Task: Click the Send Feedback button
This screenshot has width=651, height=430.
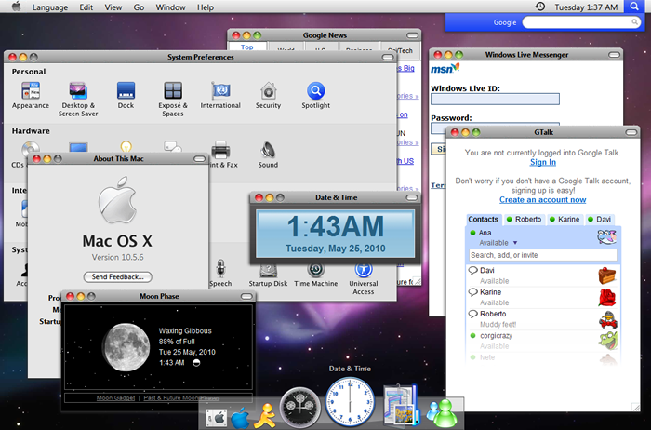Action: 117,276
